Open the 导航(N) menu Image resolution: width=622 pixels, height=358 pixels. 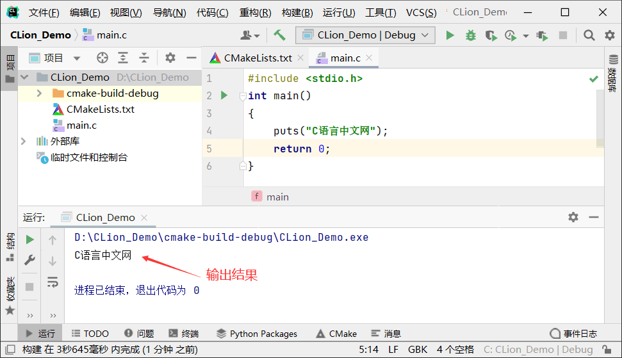[169, 13]
